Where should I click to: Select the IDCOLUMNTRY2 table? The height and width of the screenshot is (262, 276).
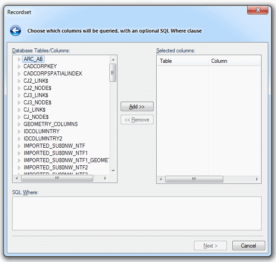point(43,139)
